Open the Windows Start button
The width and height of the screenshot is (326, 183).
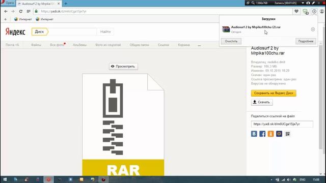pos(5,179)
